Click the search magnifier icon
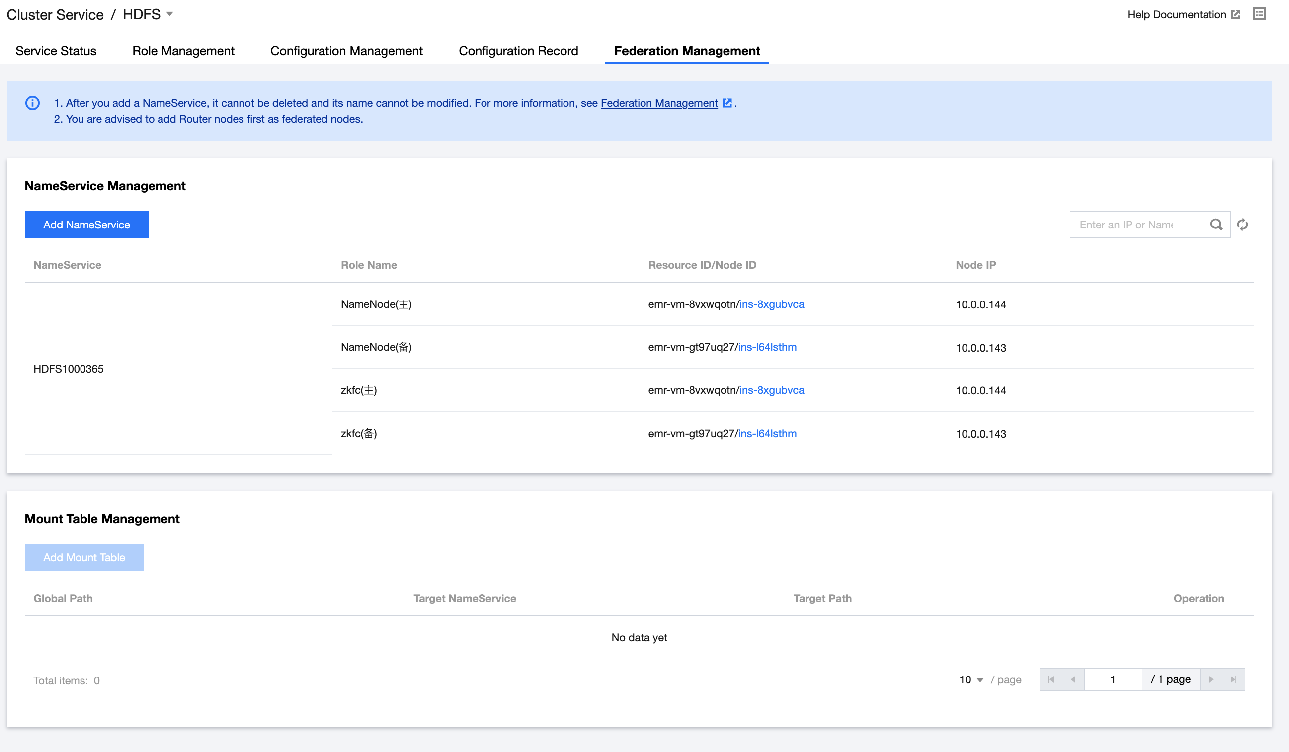Screen dimensions: 1289x752 (x=1216, y=225)
